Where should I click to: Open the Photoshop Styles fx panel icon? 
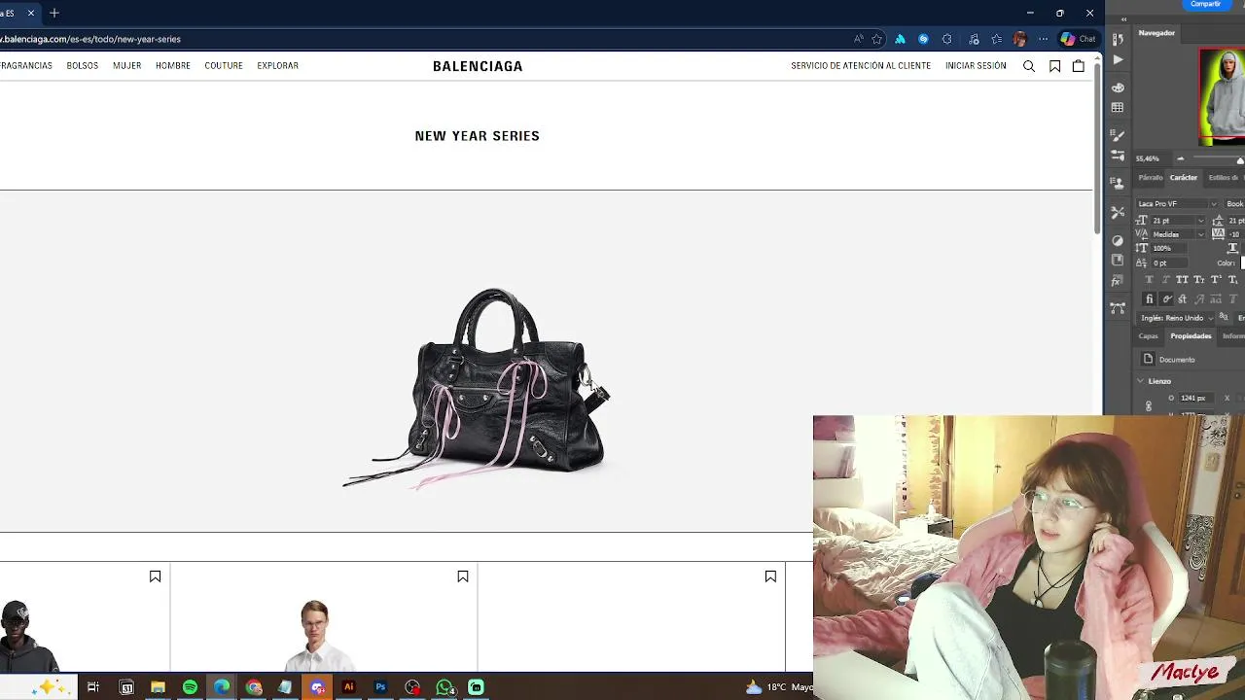(x=1118, y=281)
